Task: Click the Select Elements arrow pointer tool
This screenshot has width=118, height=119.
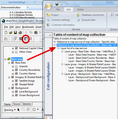Action: [19, 110]
